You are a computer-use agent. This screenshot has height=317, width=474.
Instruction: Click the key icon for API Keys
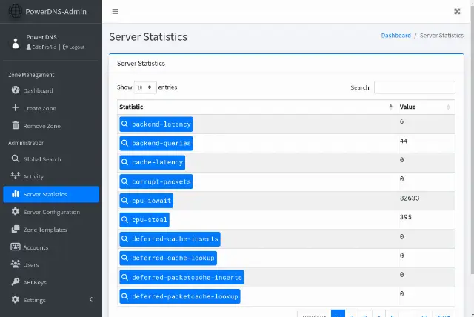[x=16, y=281]
